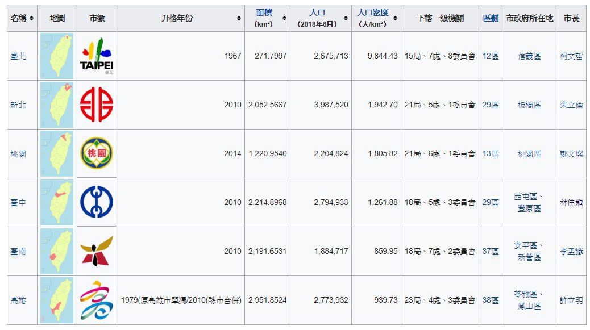This screenshot has width=590, height=330.
Task: Select density value 939.73
Action: pyautogui.click(x=386, y=300)
